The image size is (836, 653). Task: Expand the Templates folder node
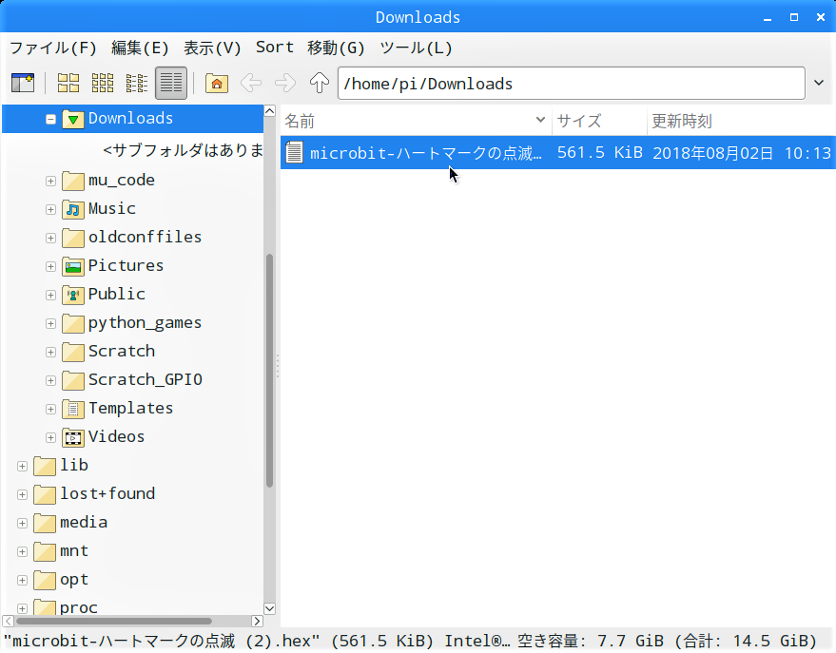[x=50, y=409]
